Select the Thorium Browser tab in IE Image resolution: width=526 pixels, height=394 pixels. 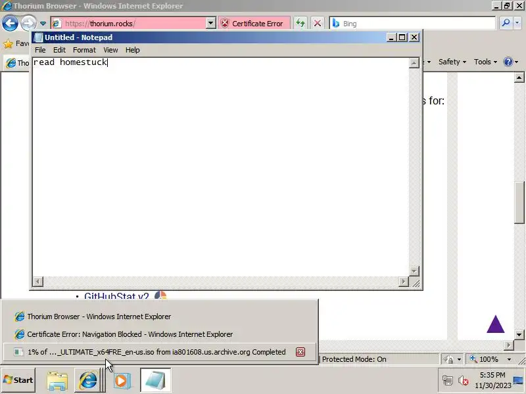tap(18, 62)
